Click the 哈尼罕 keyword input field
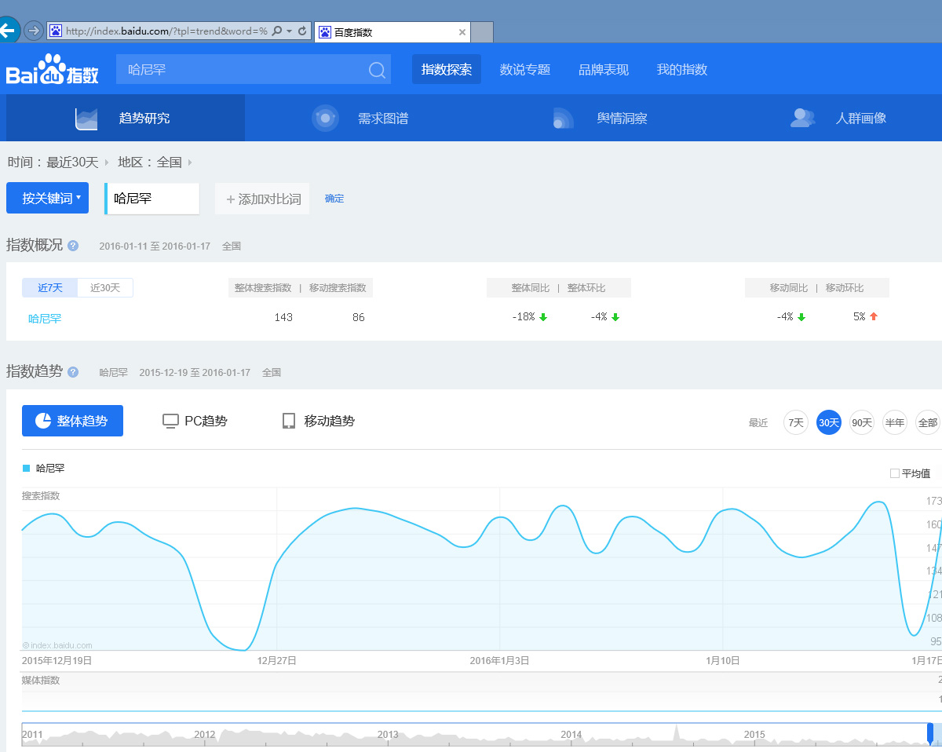This screenshot has width=942, height=752. pos(152,199)
